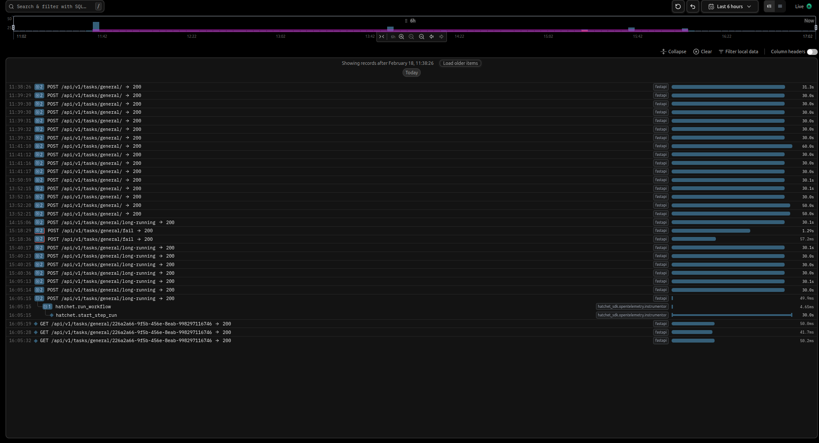Switch to flat list view layout

coord(779,6)
